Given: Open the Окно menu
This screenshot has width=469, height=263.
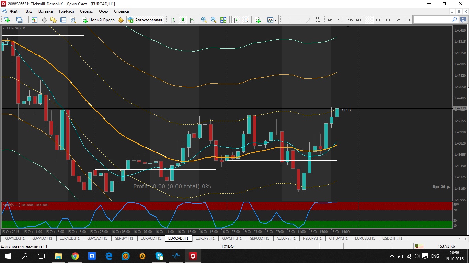Looking at the screenshot, I should point(103,11).
